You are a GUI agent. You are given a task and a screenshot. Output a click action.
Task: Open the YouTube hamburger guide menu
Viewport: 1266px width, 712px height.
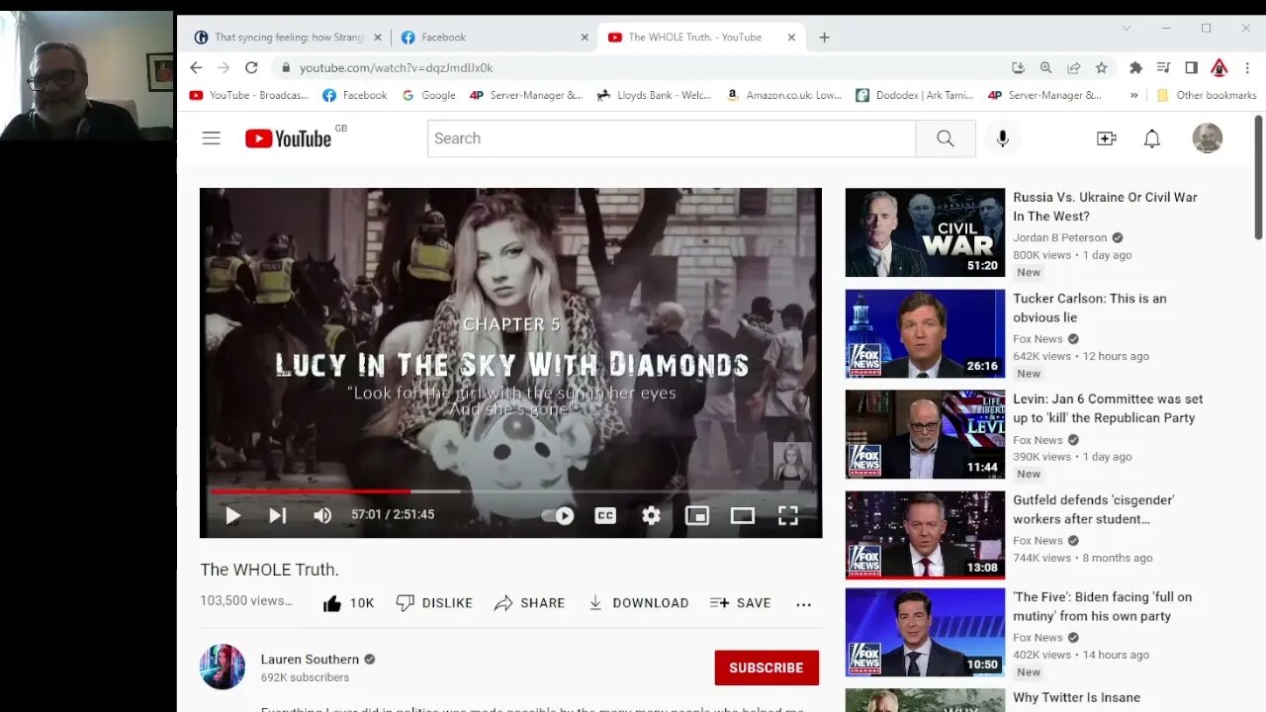[x=211, y=138]
